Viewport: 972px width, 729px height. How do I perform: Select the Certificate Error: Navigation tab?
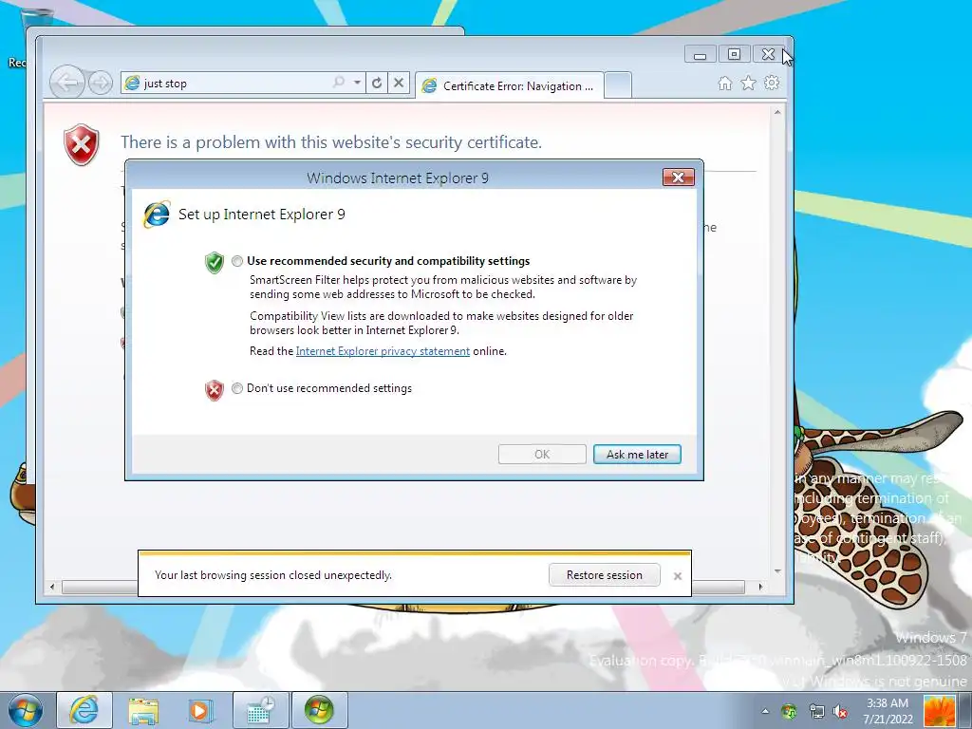click(509, 85)
